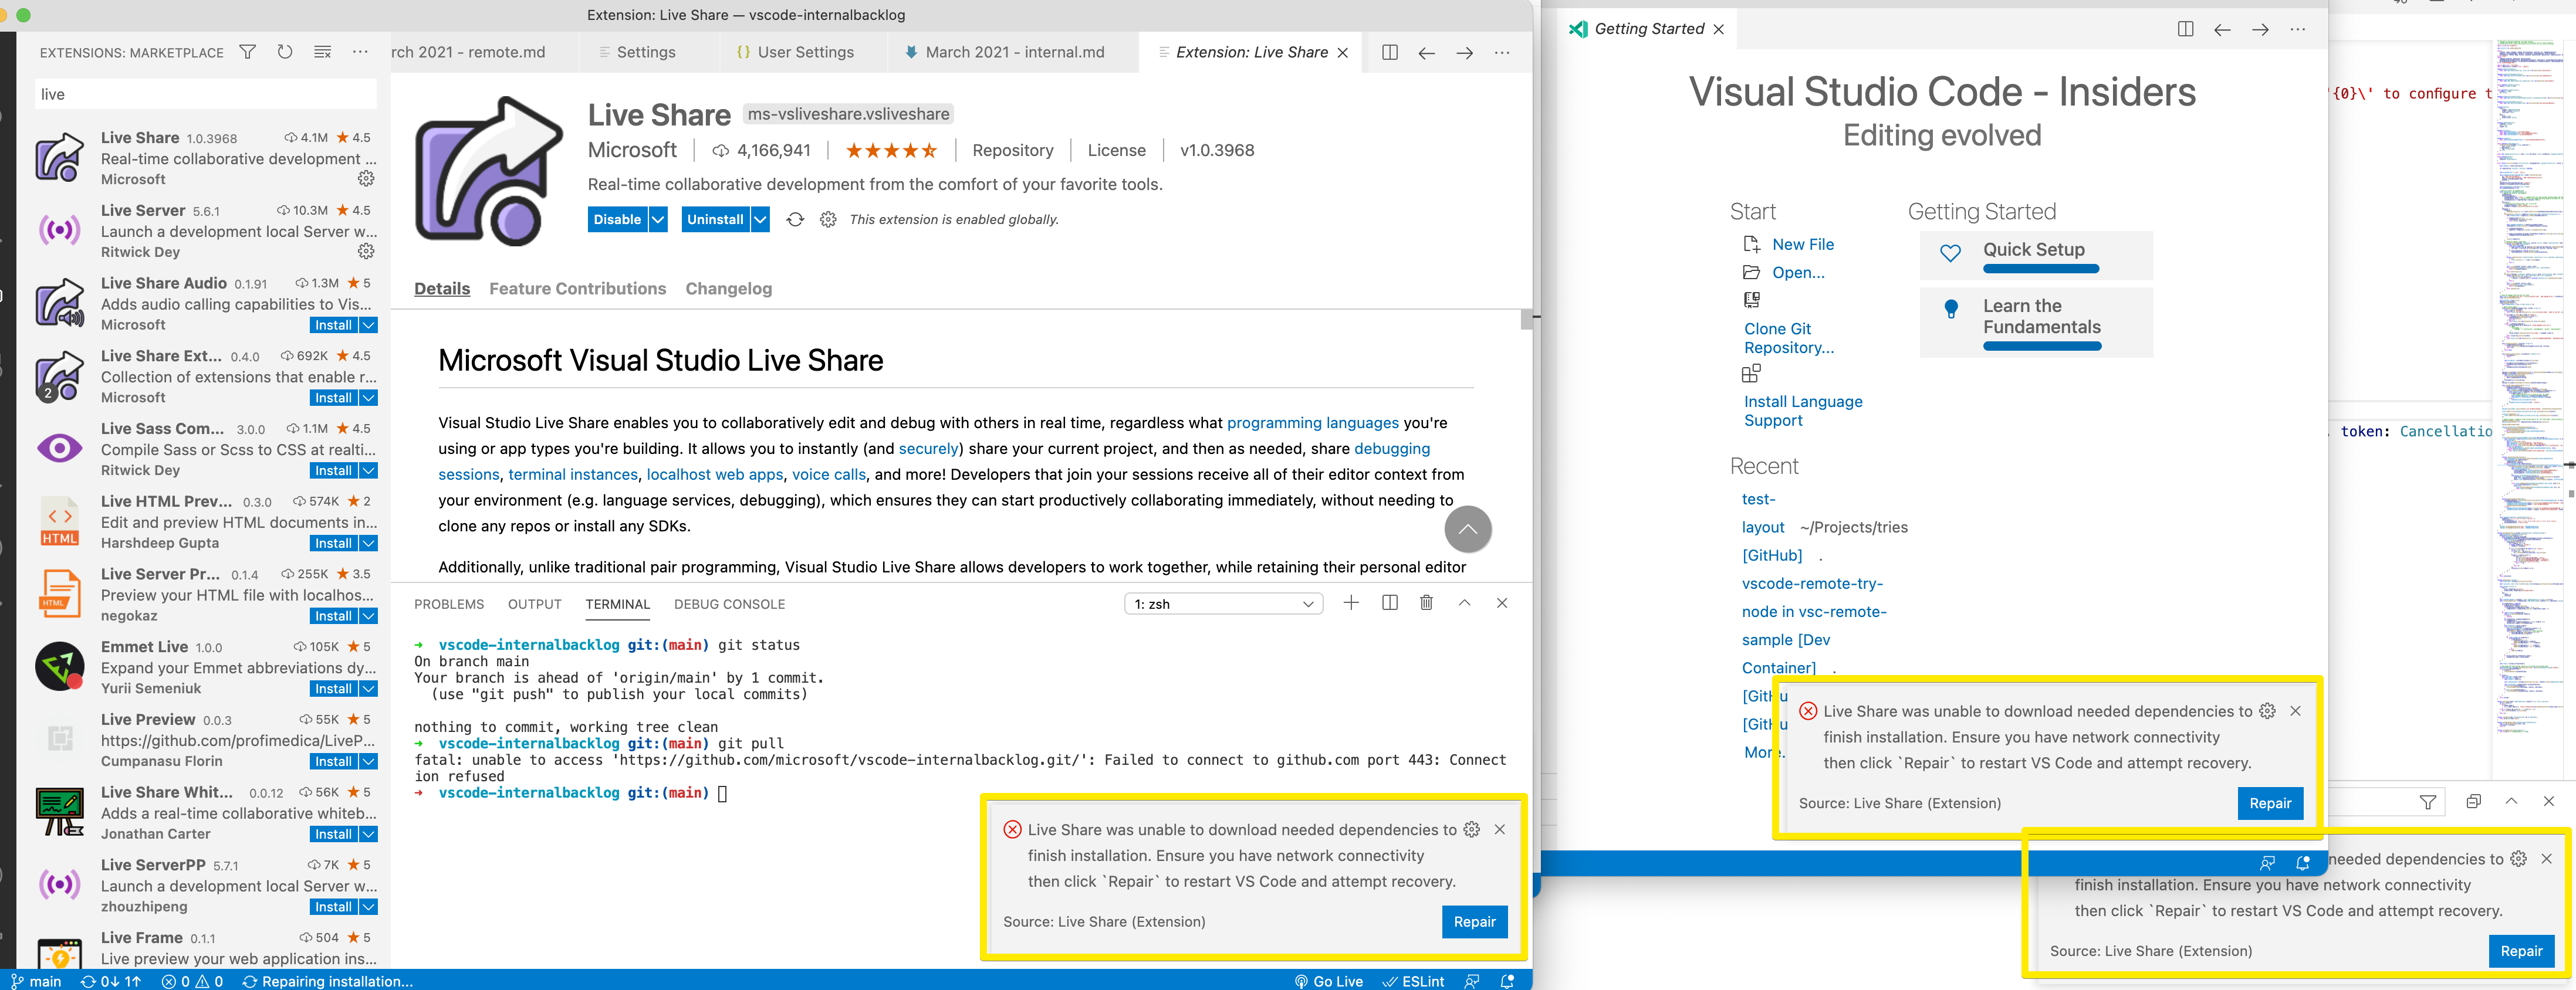
Task: Clear extensions search results icon
Action: (322, 52)
